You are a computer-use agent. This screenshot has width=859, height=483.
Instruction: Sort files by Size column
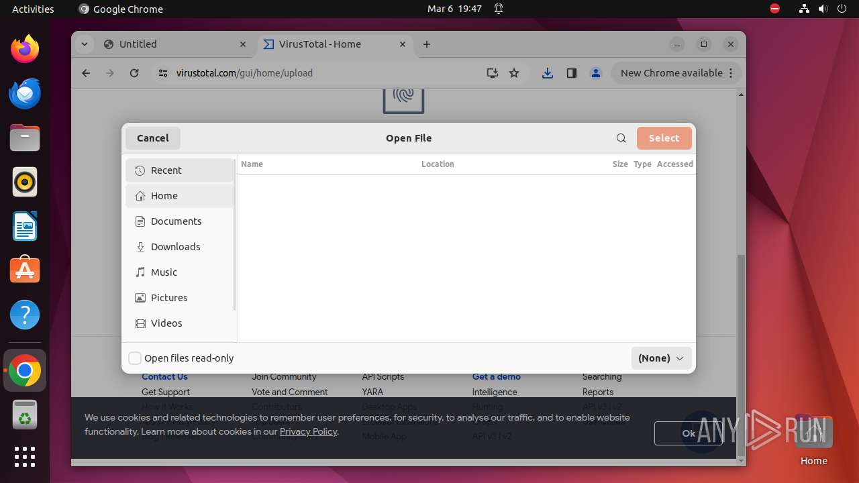(x=620, y=164)
